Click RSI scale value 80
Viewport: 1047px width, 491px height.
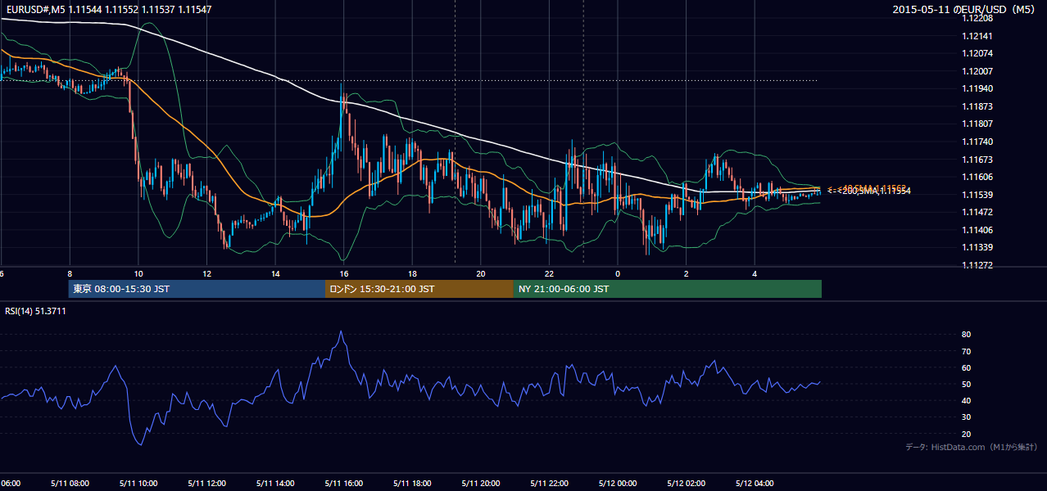click(x=967, y=335)
